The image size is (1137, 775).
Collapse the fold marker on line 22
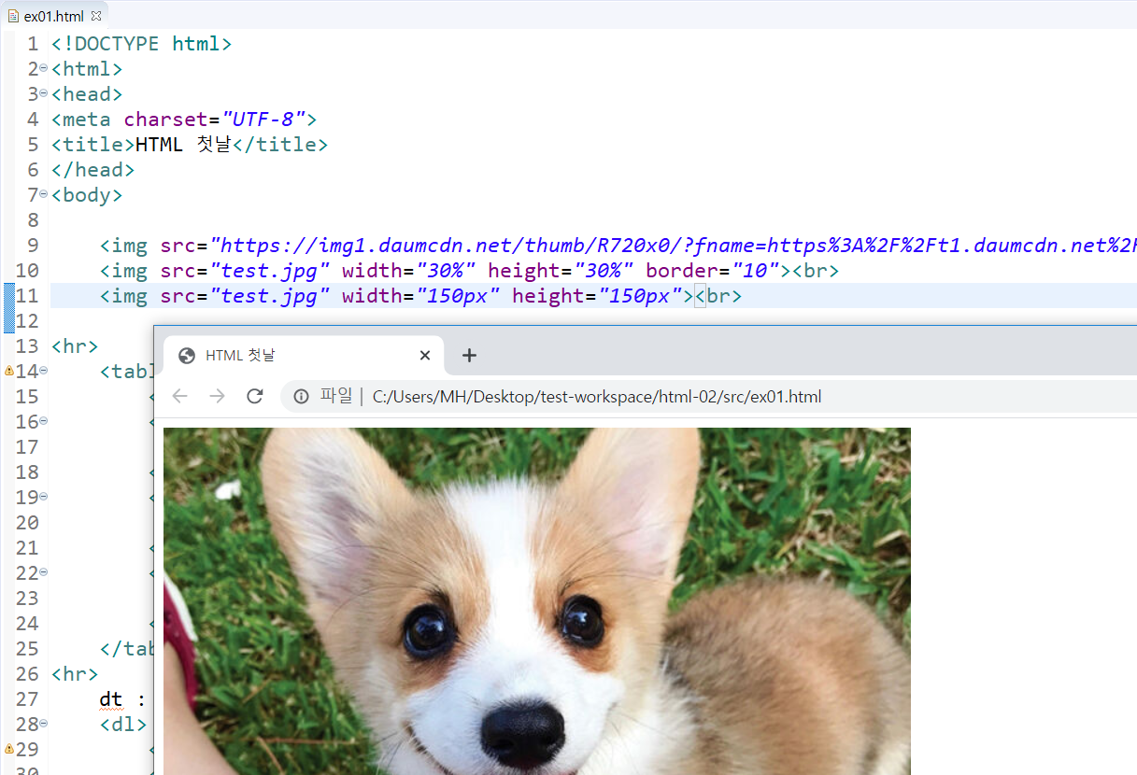[44, 571]
